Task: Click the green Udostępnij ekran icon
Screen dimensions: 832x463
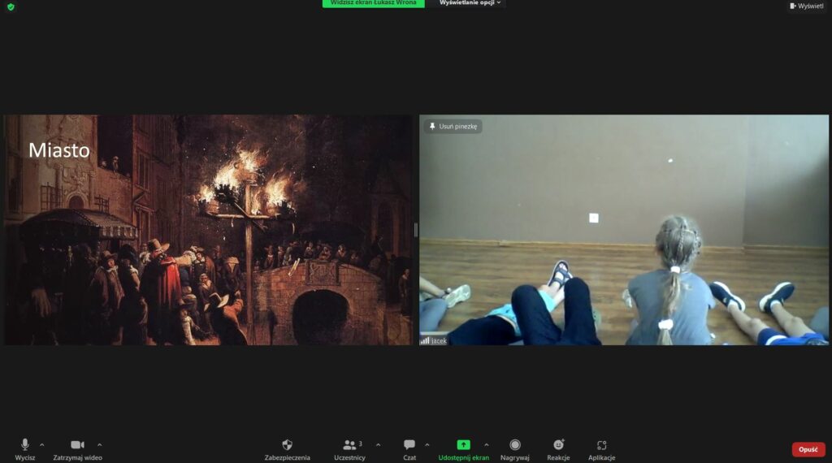Action: click(463, 444)
